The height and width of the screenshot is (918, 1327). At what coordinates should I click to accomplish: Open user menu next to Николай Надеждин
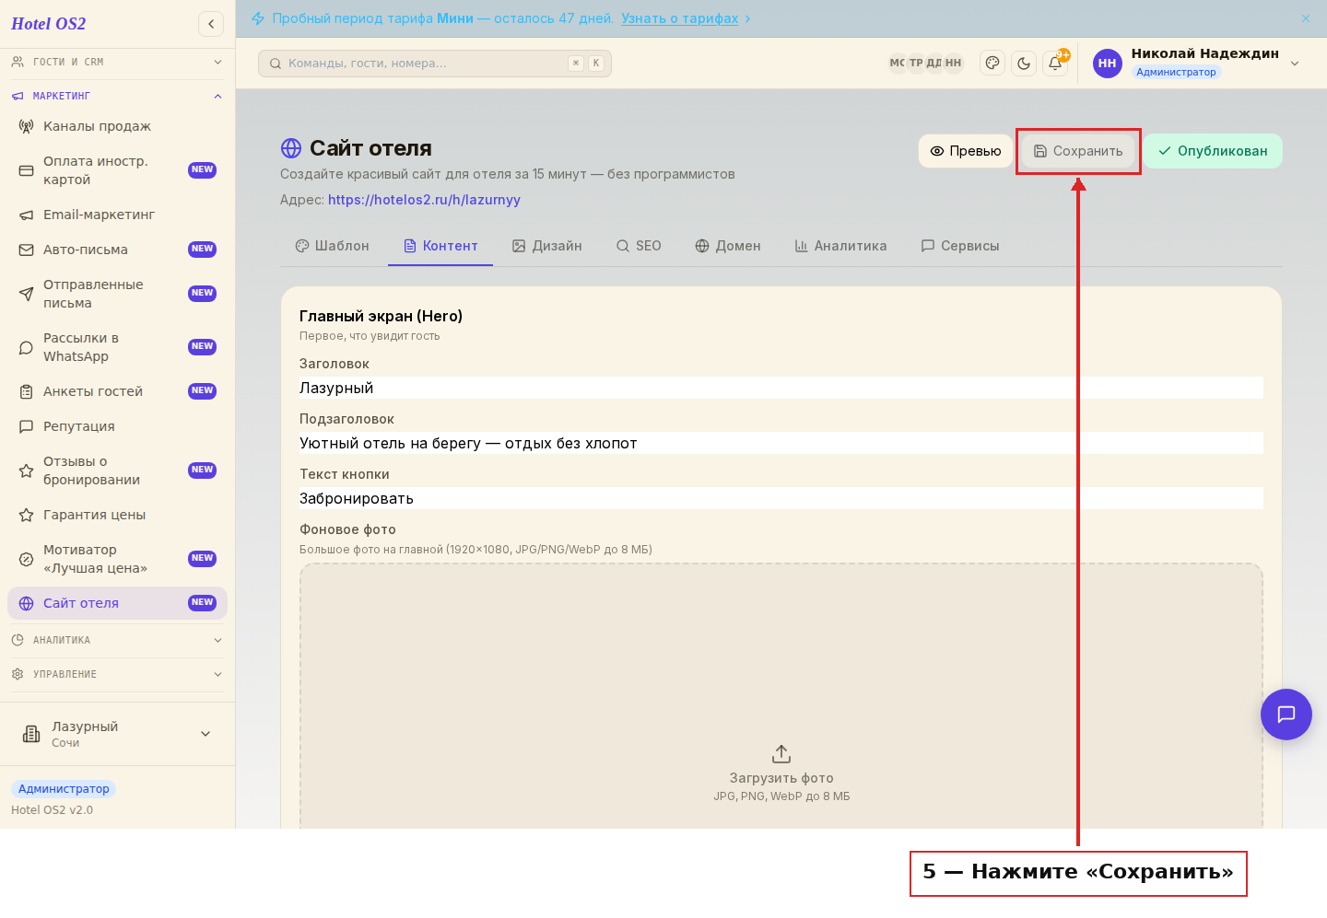tap(1295, 64)
